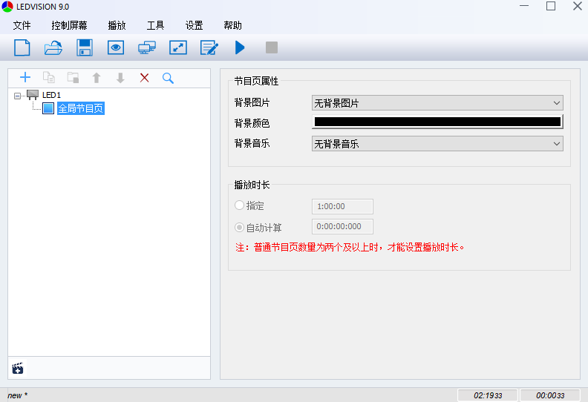Add new item with blue plus icon

point(25,78)
